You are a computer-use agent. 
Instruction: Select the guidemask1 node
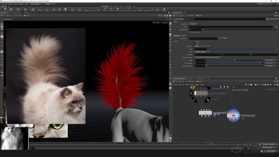point(205,113)
